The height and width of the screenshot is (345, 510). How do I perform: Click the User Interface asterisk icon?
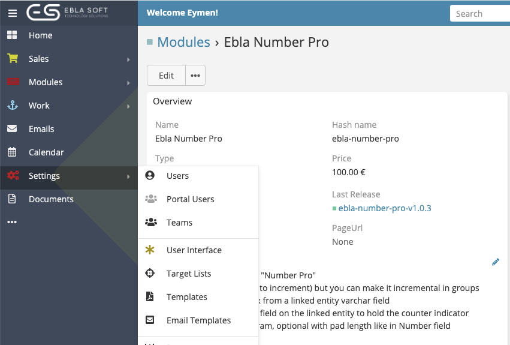coord(150,250)
